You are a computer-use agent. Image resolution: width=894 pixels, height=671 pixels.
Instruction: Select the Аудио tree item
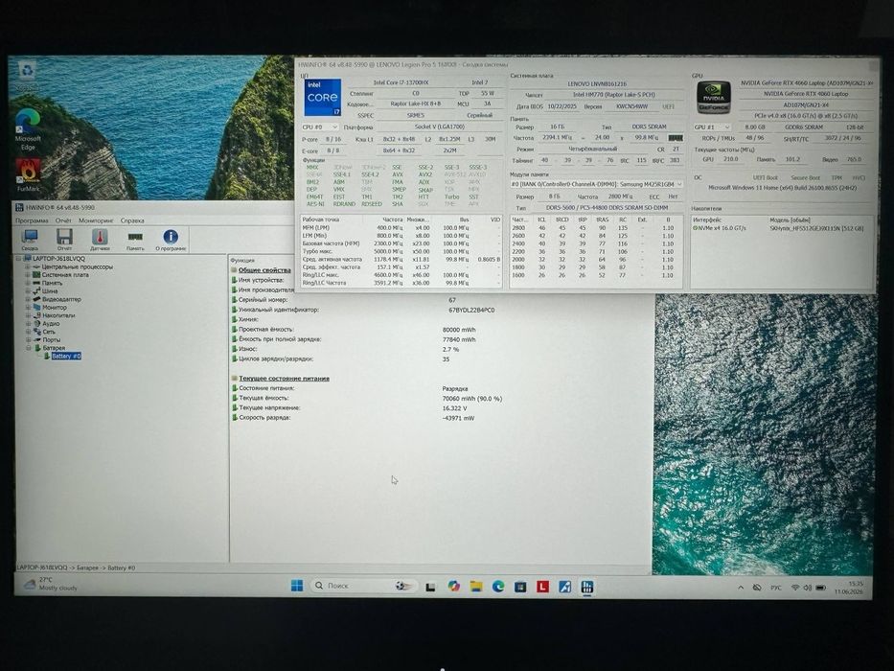coord(51,324)
